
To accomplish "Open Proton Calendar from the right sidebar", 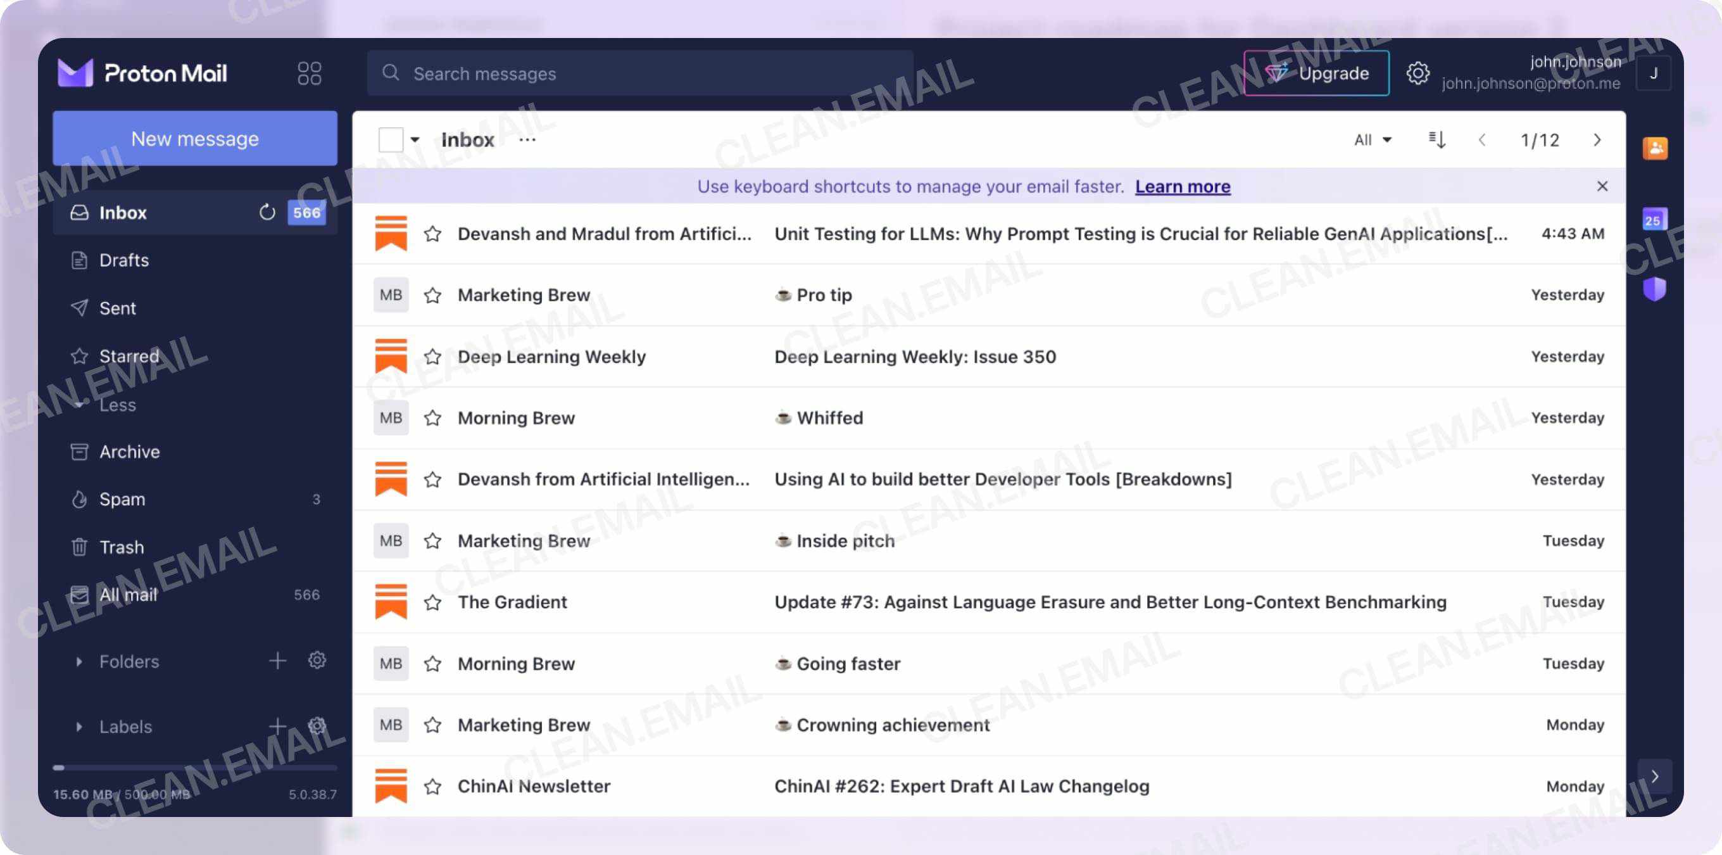I will click(1655, 220).
